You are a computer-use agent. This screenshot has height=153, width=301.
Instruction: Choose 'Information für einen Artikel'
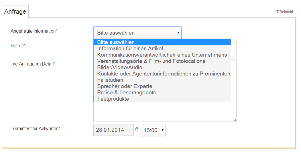[x=162, y=49]
